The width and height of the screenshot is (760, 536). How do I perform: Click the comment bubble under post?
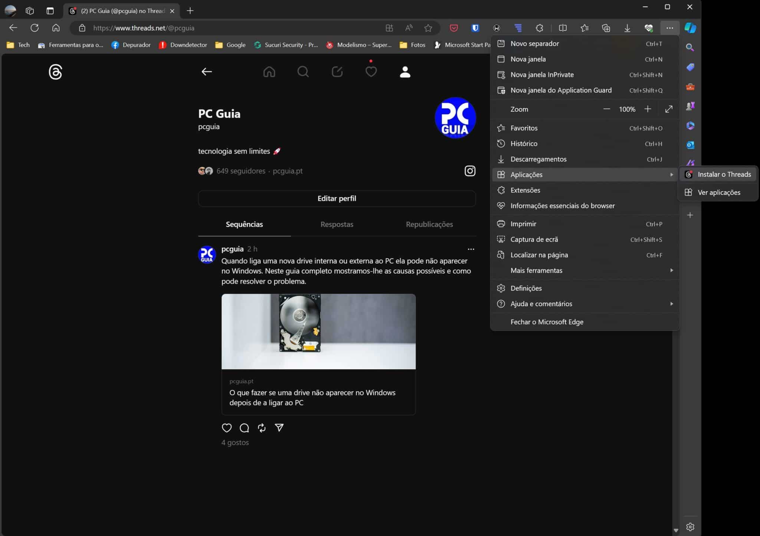point(244,428)
